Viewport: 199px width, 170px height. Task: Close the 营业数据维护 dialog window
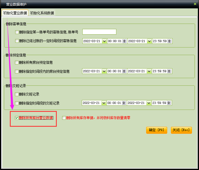click(x=195, y=4)
